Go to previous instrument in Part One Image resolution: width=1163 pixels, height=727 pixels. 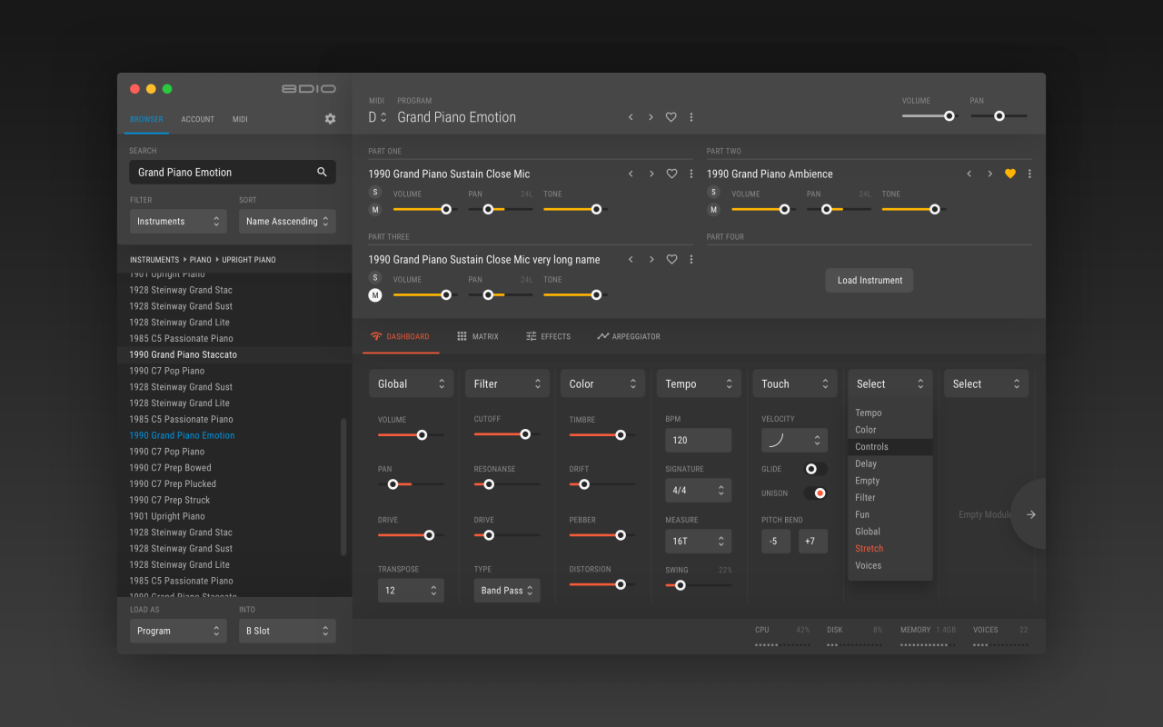pos(631,174)
